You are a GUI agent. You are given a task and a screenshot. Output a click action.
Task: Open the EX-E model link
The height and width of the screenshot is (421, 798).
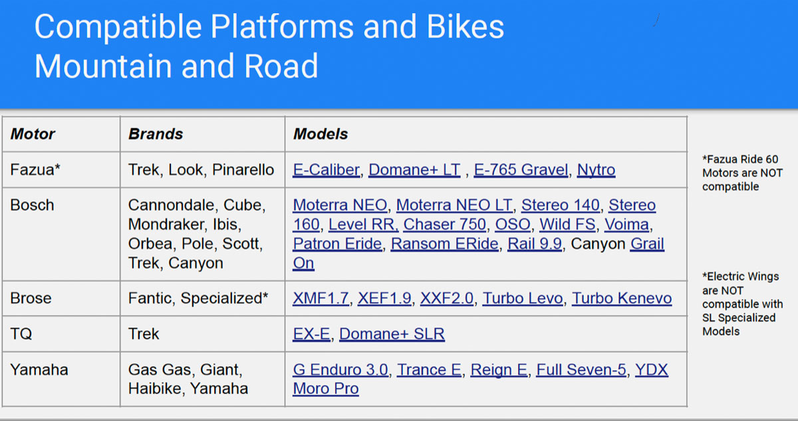(x=311, y=333)
